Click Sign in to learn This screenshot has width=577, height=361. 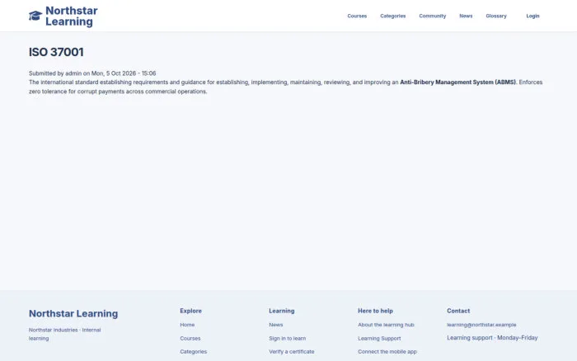[288, 338]
